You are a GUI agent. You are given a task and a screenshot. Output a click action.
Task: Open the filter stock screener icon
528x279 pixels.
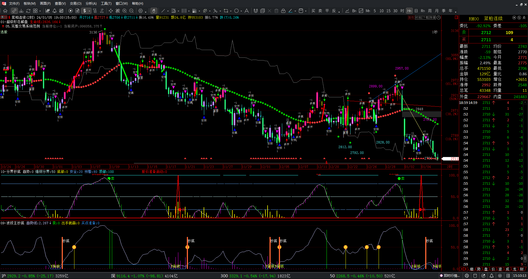click(x=95, y=11)
